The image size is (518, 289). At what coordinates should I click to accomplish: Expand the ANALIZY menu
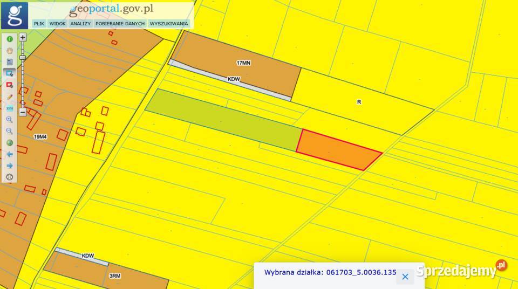click(80, 24)
